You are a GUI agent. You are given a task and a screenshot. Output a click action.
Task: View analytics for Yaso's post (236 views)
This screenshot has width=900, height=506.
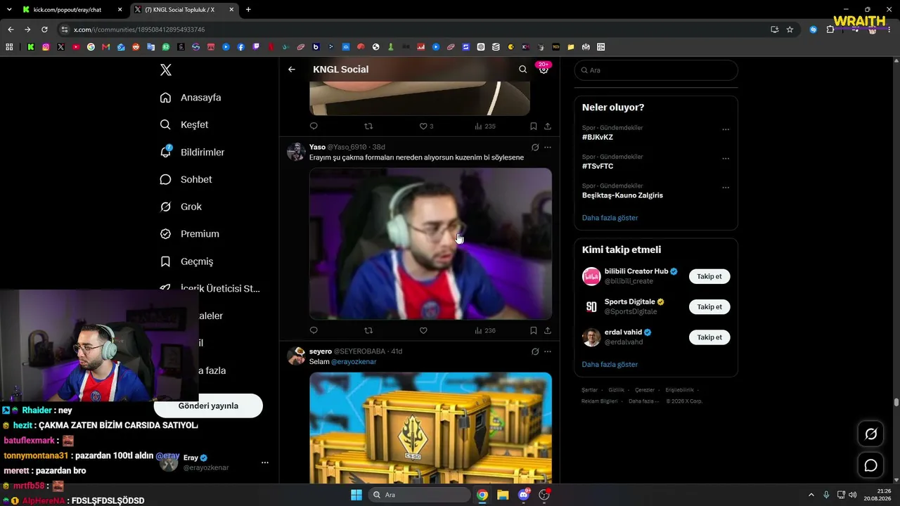[x=485, y=330]
